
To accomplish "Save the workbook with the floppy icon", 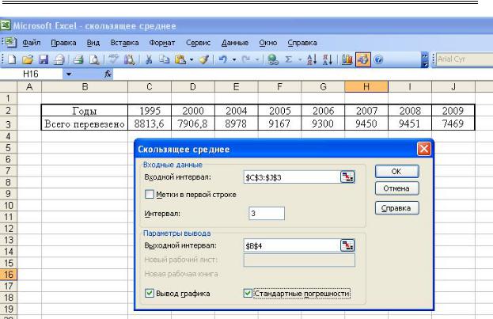I will tap(43, 59).
